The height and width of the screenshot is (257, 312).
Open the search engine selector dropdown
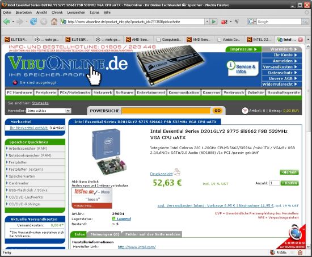coord(255,22)
